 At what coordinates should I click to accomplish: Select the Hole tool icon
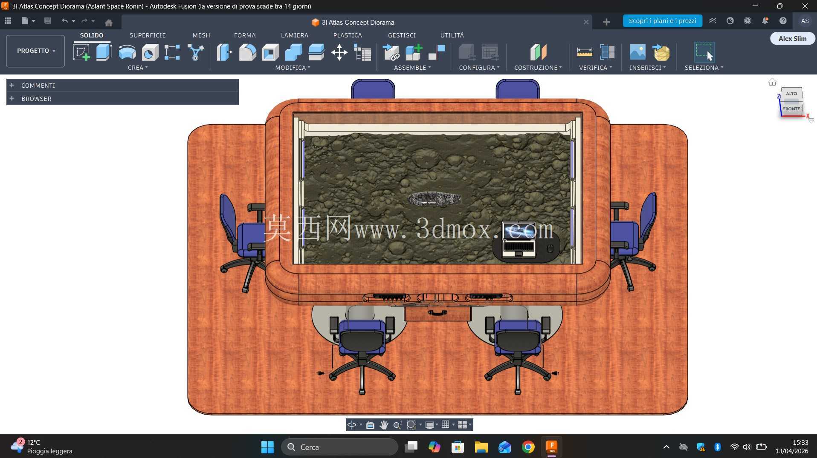150,52
